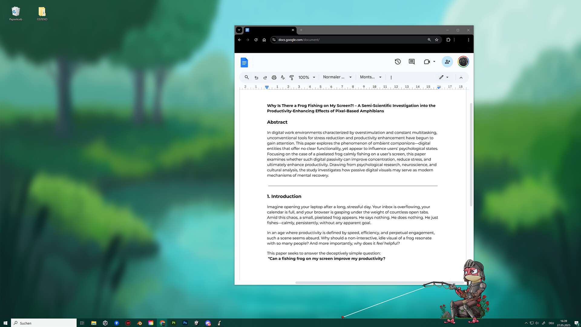
Task: Open the Docs home icon
Action: 244,62
